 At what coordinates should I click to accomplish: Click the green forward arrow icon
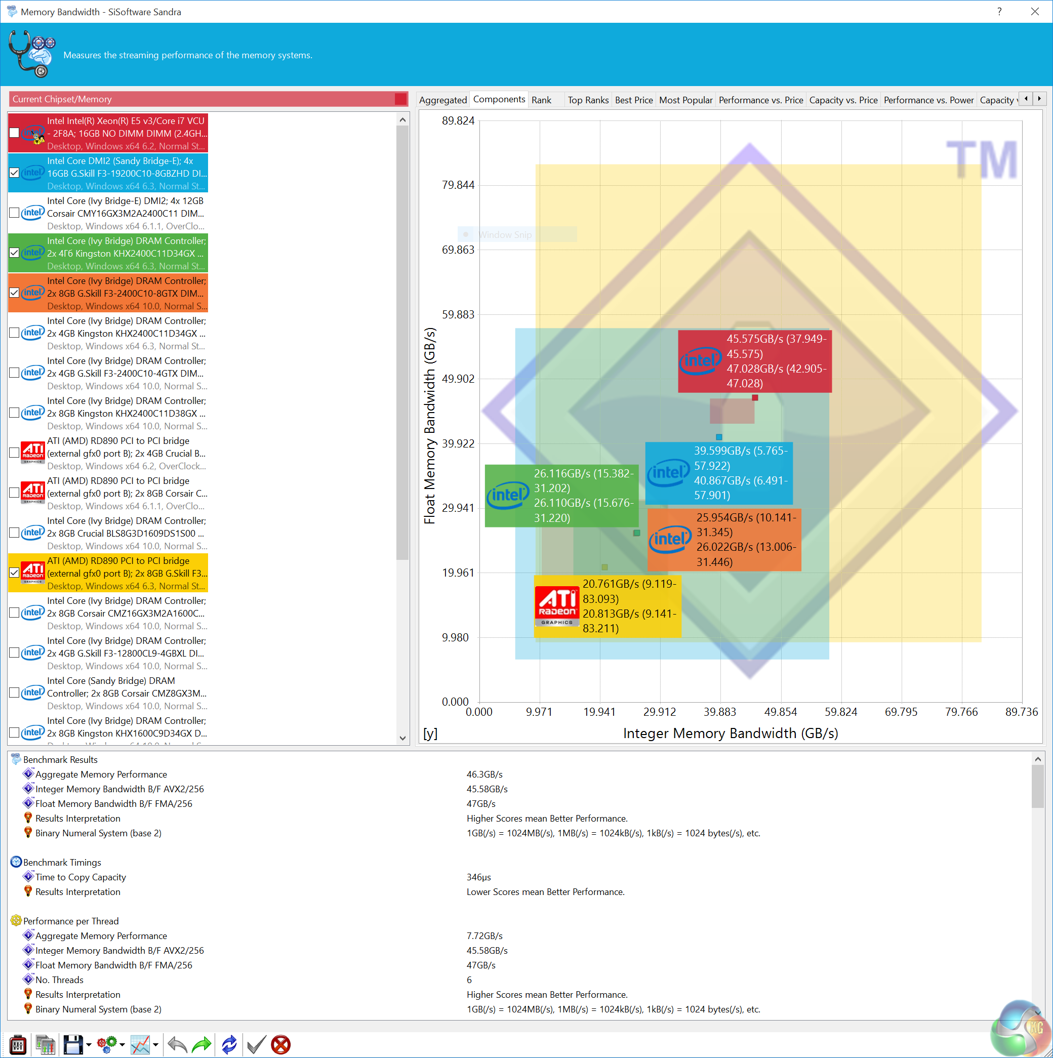pos(201,1045)
